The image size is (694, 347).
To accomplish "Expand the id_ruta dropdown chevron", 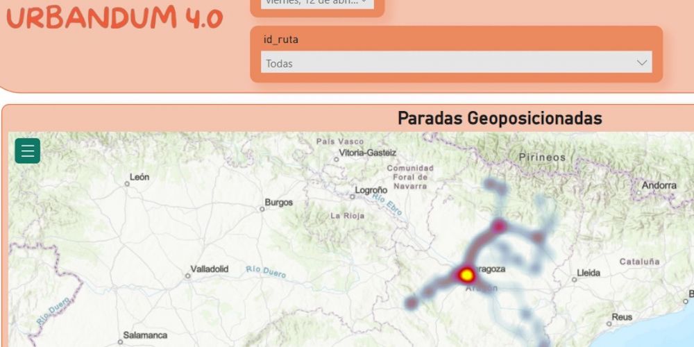I will (641, 62).
